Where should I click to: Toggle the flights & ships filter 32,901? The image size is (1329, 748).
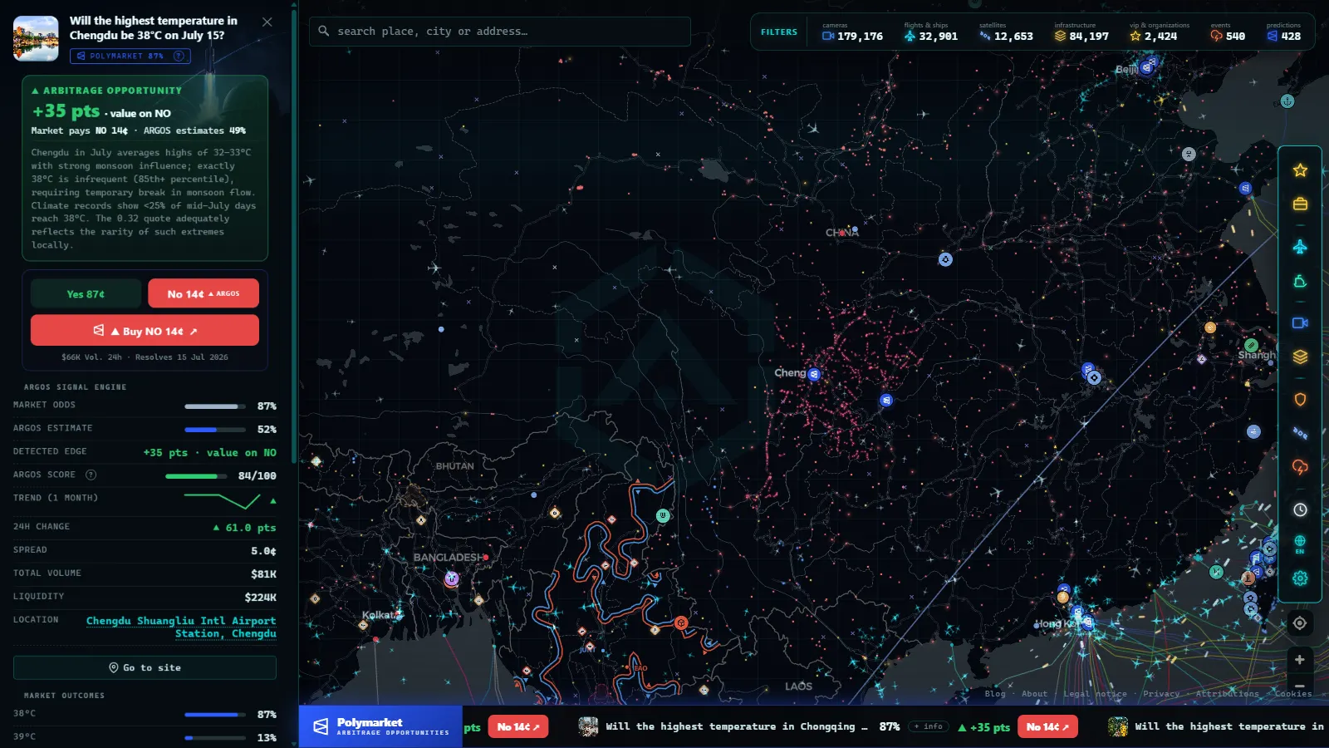click(930, 32)
